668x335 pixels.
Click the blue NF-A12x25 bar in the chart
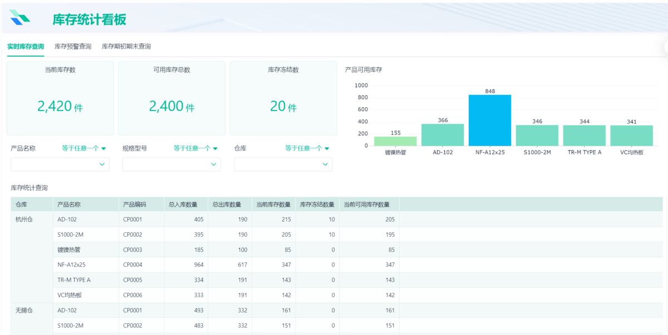[x=490, y=120]
